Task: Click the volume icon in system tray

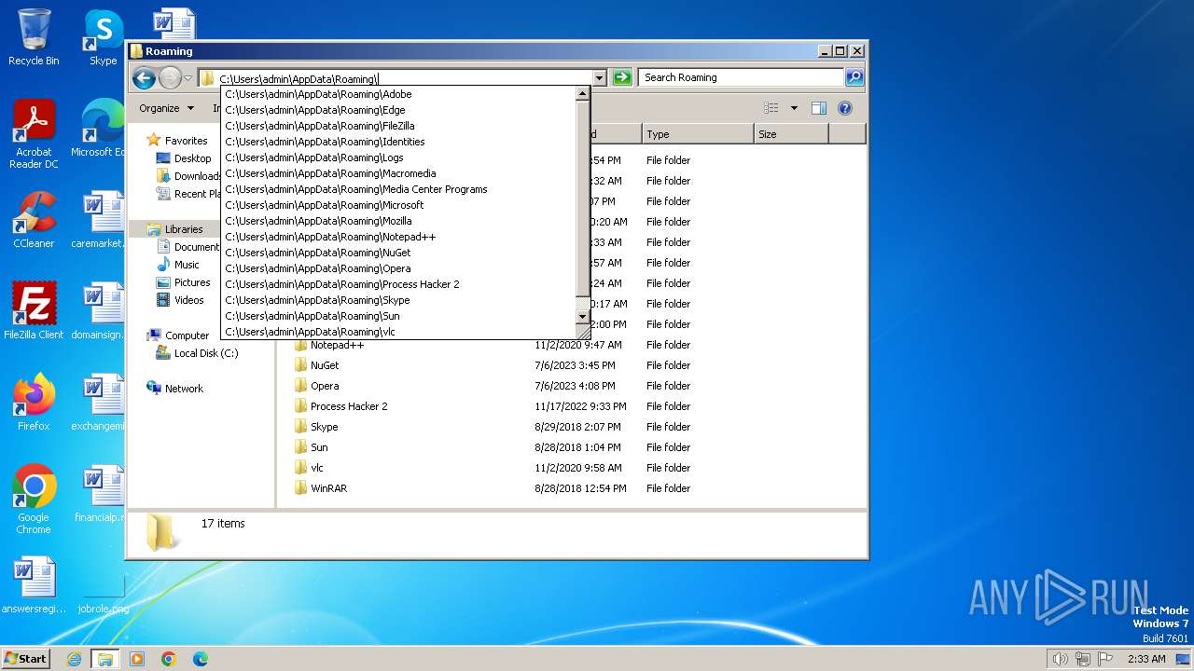Action: coord(1060,659)
